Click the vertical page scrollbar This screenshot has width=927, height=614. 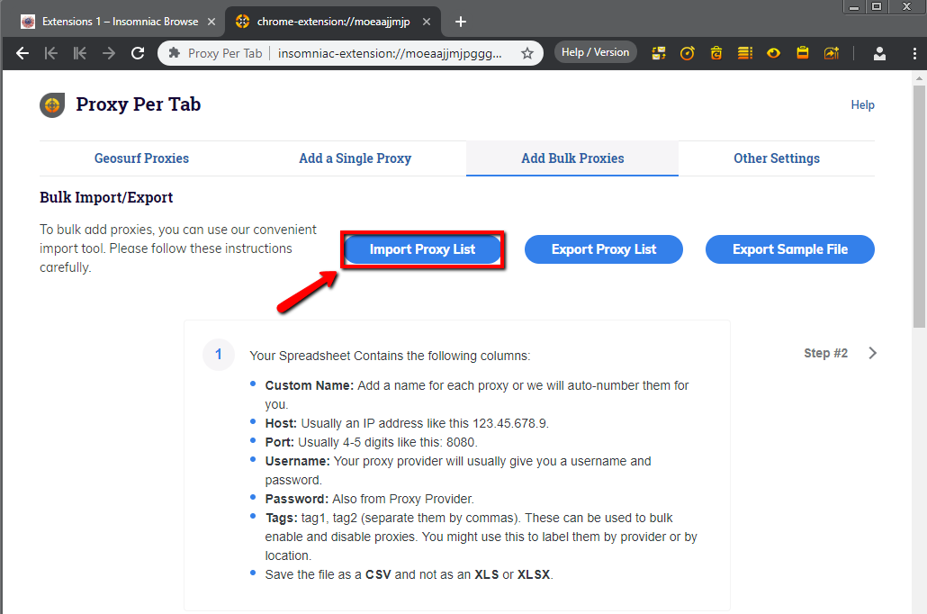[919, 206]
